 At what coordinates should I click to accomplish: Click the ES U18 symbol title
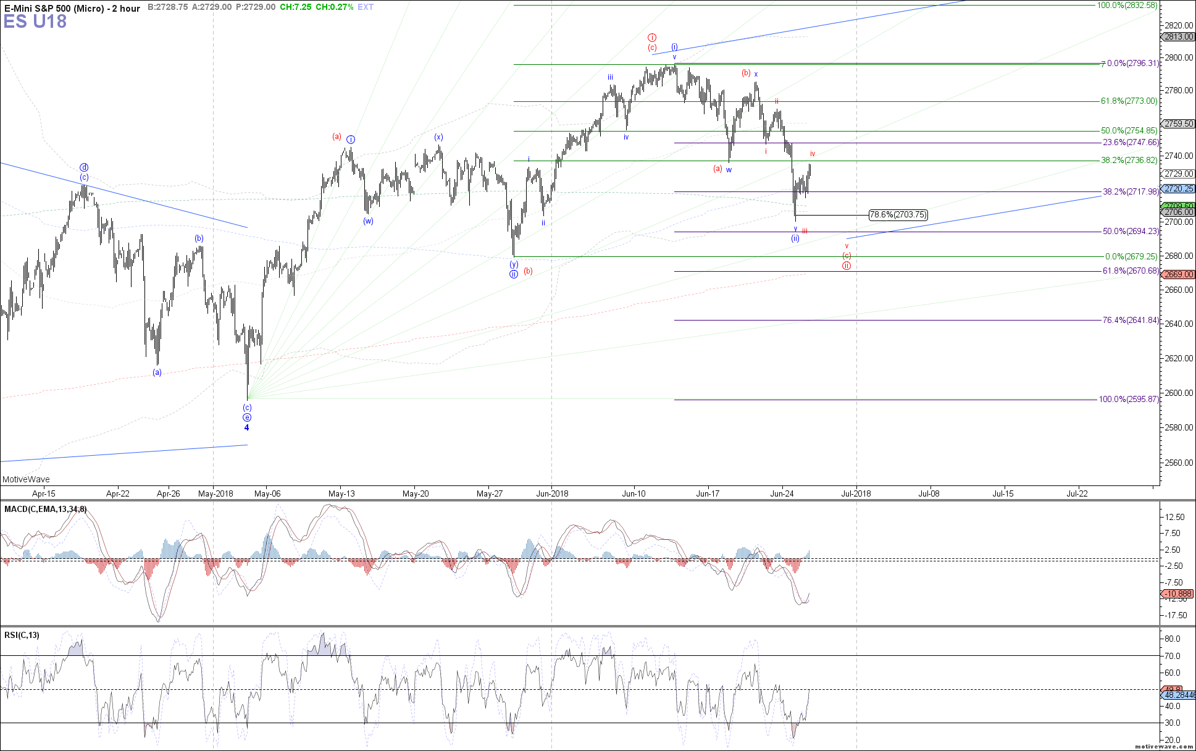coord(35,22)
